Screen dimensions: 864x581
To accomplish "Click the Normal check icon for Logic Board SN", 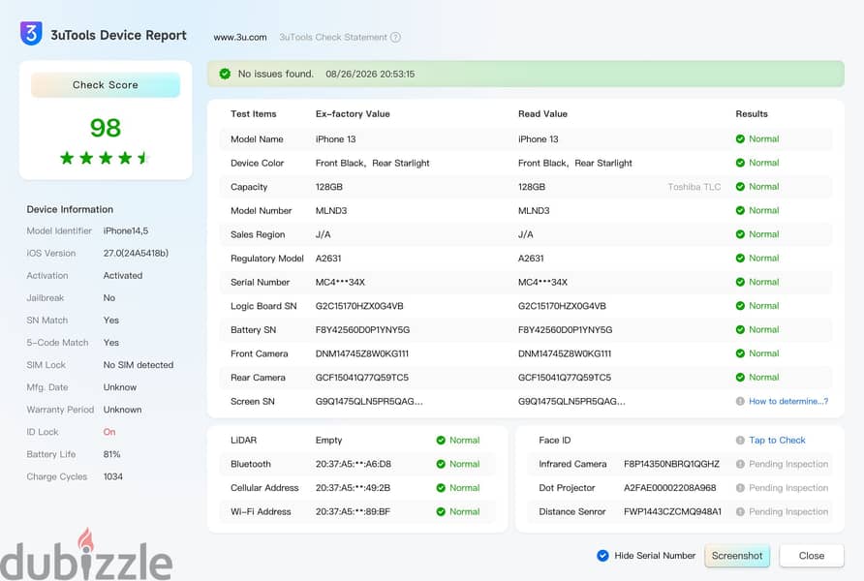I will coord(740,306).
